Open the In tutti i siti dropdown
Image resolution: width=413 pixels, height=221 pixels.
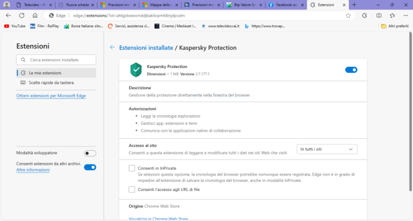(327, 149)
